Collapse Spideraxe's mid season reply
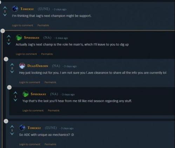 click(9, 87)
